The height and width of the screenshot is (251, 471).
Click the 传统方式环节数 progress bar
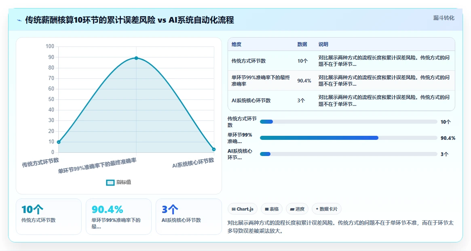(348, 122)
